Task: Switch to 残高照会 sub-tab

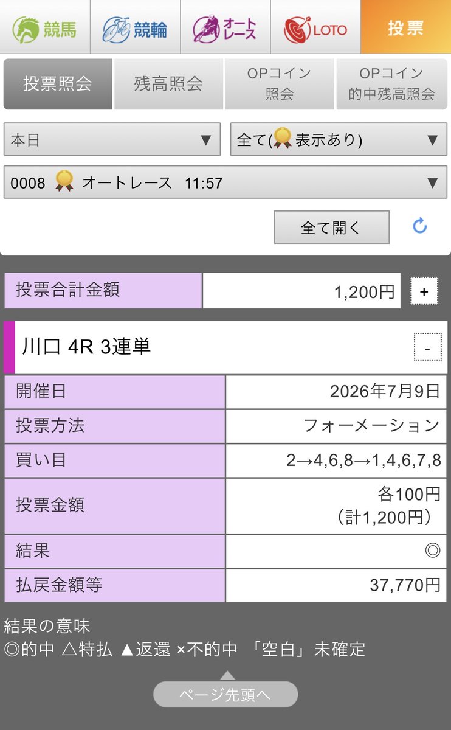Action: 168,84
